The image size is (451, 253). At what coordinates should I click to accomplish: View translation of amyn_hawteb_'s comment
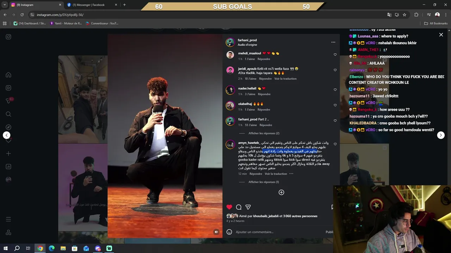pyautogui.click(x=276, y=174)
